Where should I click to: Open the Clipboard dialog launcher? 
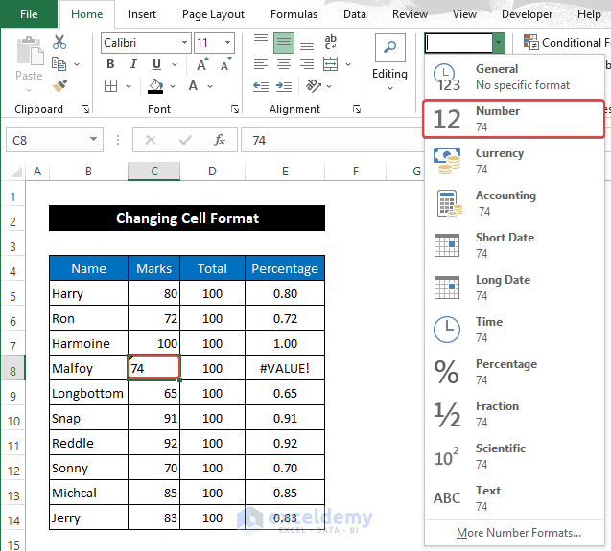tap(85, 109)
